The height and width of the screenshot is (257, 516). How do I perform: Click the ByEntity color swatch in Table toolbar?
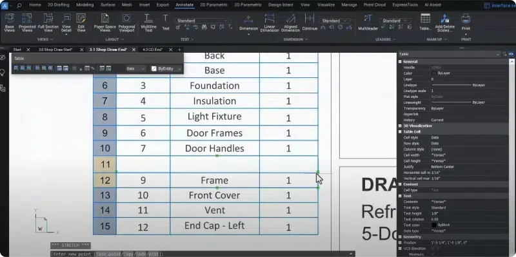tap(154, 69)
